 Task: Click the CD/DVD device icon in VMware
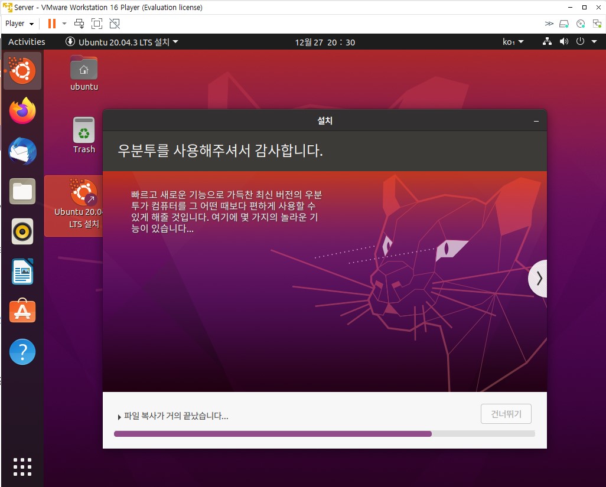(x=581, y=24)
